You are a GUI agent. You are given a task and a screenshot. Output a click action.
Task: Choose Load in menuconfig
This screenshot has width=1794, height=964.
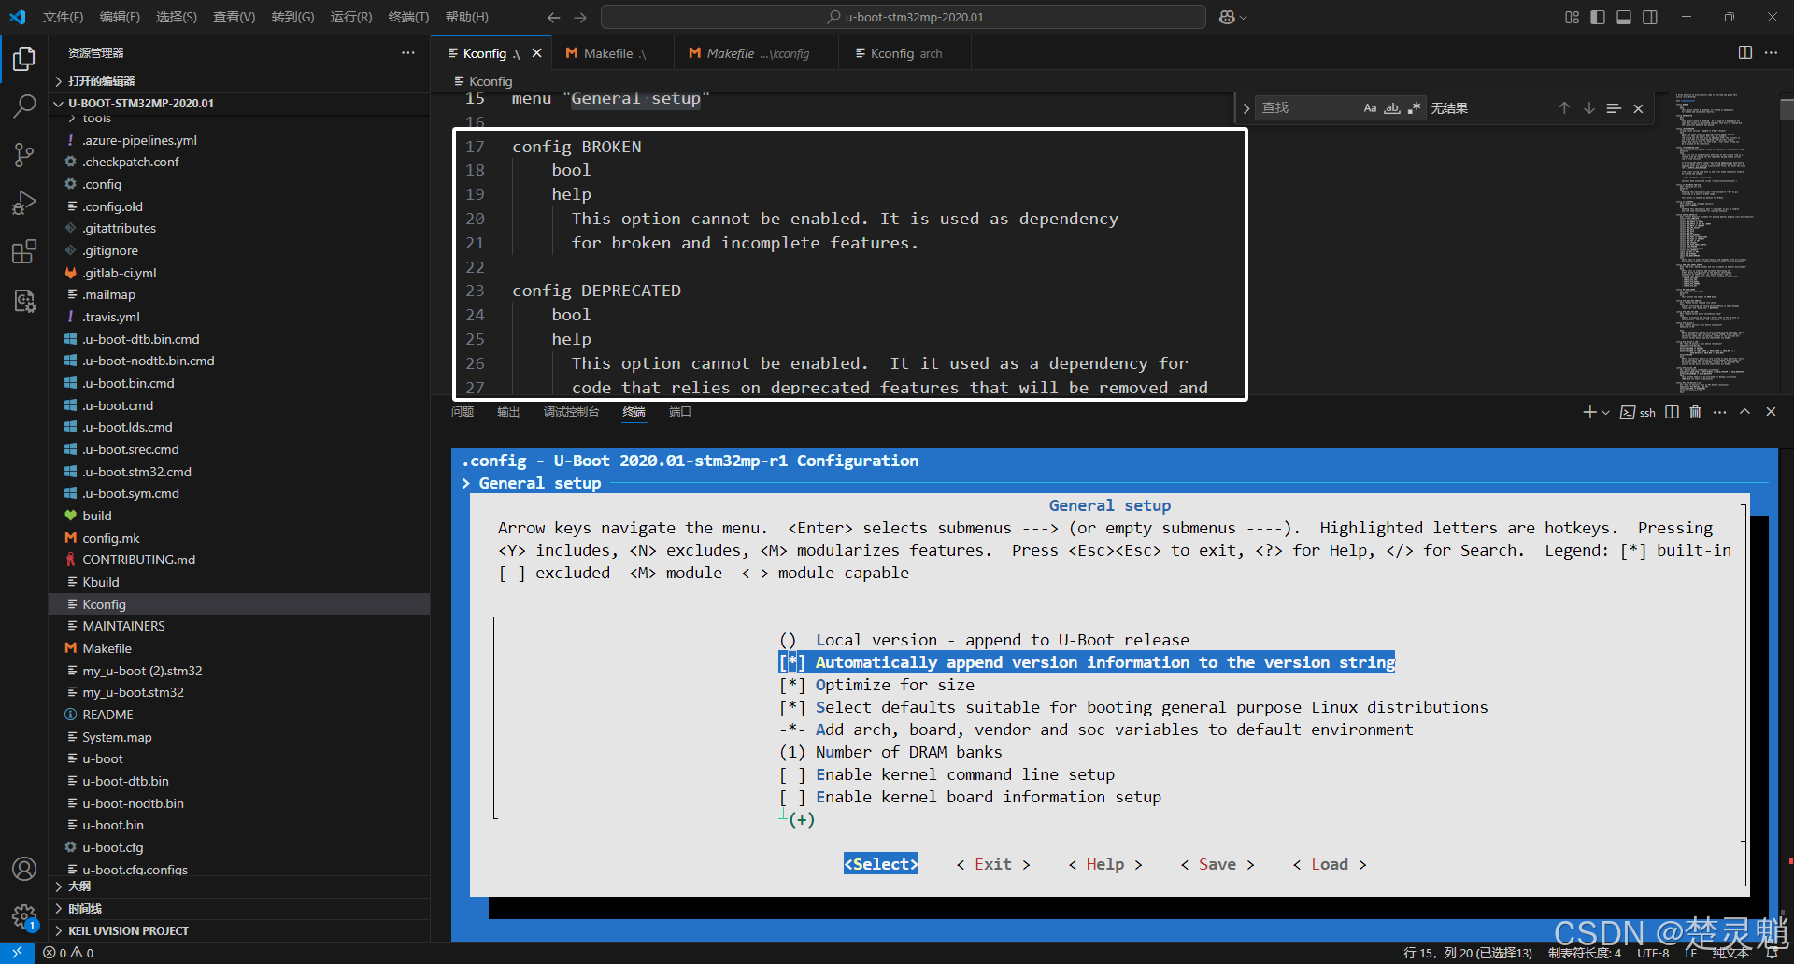(x=1330, y=865)
